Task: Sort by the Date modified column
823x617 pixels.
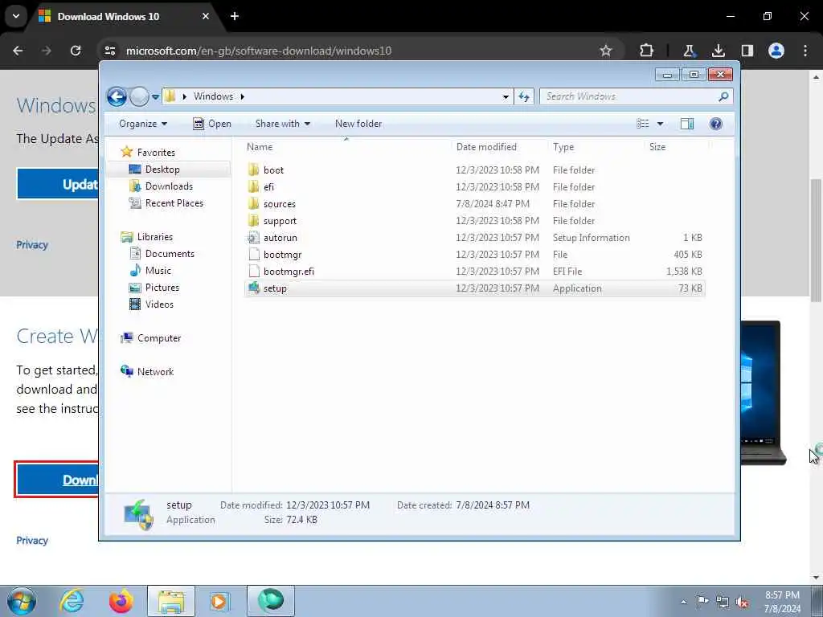Action: coord(486,147)
